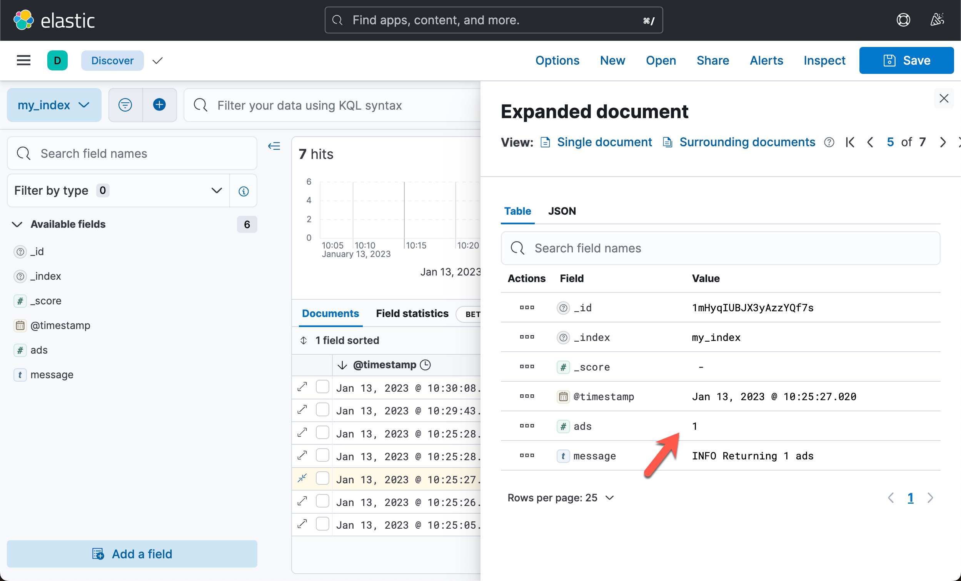Open Surrounding documents view
This screenshot has height=581, width=961.
coord(746,142)
